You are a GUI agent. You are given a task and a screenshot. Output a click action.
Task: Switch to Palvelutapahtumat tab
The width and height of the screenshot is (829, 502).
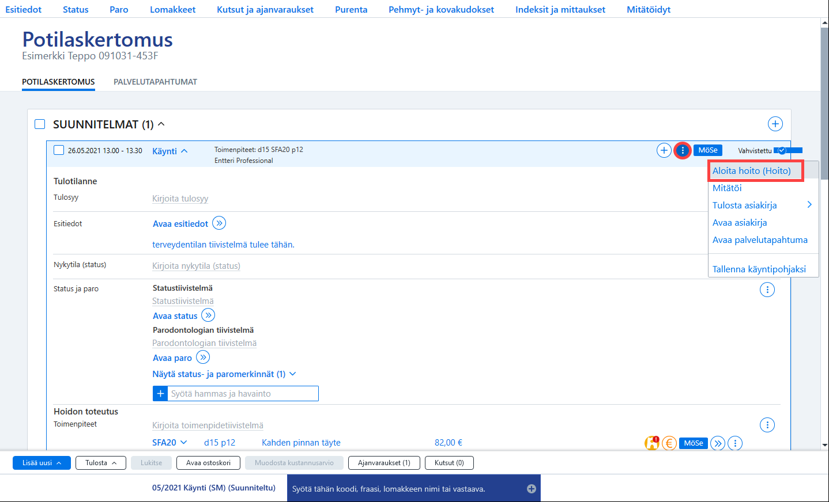tap(155, 82)
